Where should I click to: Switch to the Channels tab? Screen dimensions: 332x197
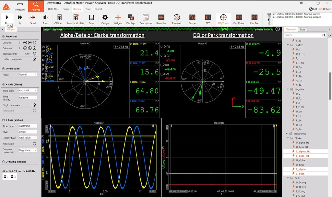coord(290,29)
